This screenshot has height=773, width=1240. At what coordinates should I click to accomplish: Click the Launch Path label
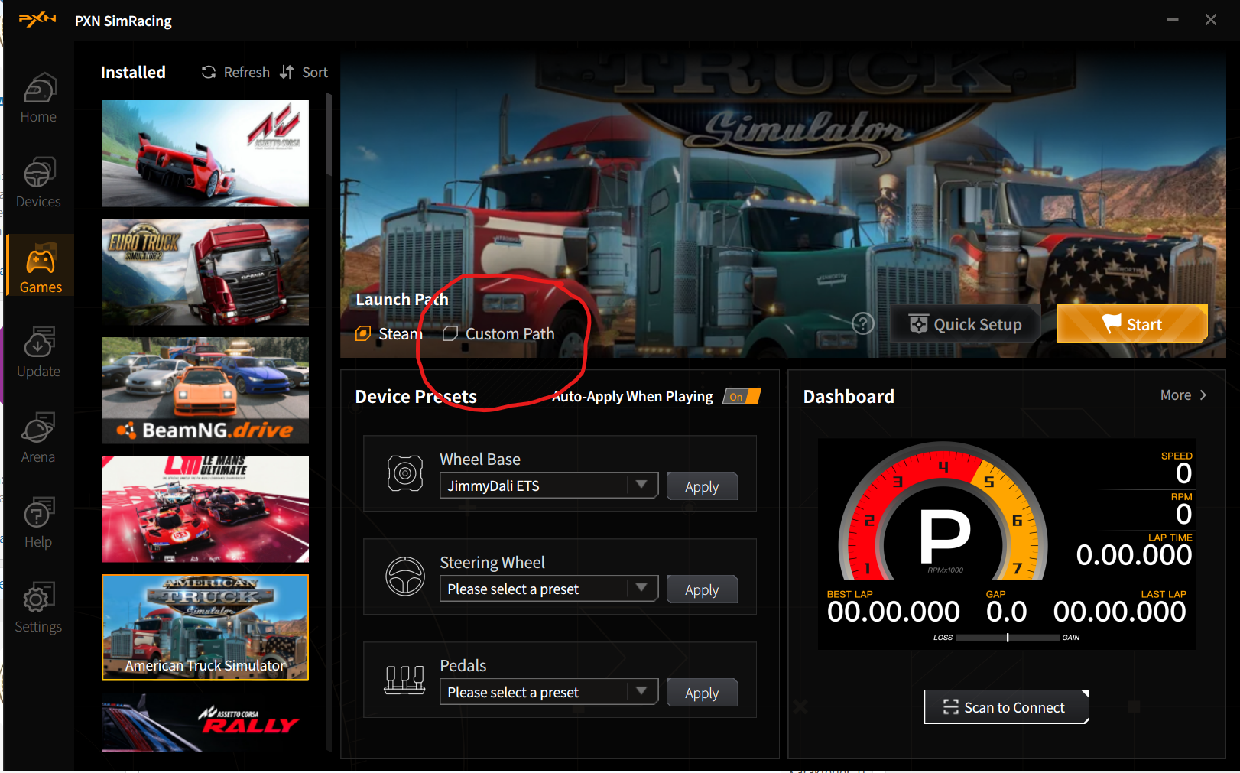(402, 299)
